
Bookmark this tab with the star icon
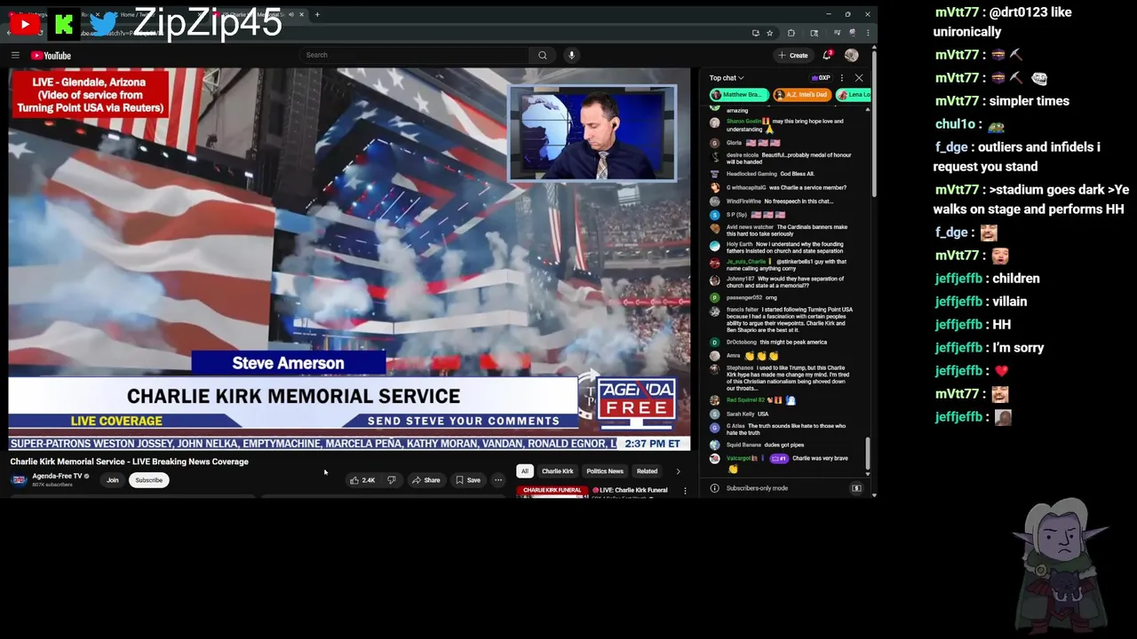click(770, 33)
